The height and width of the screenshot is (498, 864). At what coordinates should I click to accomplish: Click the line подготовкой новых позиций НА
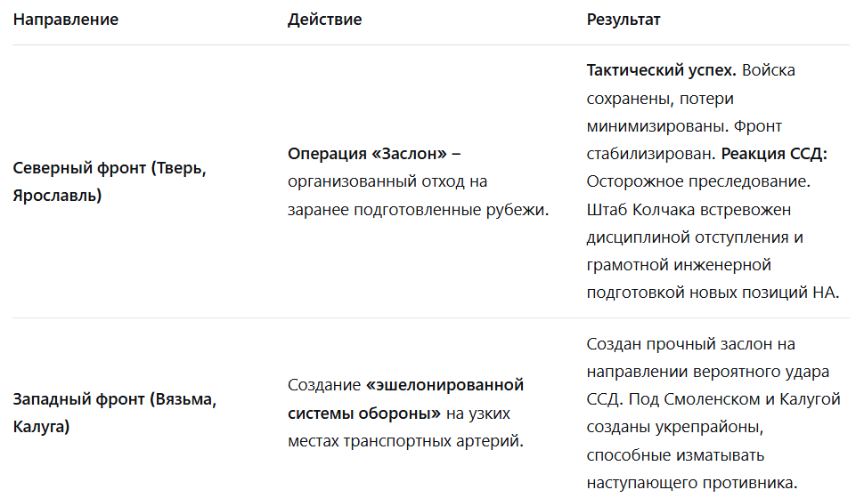(713, 293)
